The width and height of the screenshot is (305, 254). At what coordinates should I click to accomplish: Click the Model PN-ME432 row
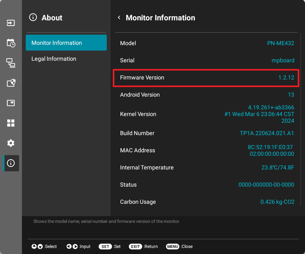(x=206, y=43)
